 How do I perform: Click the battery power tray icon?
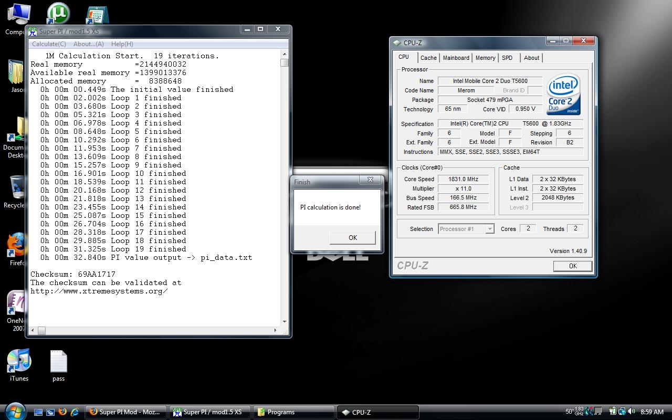coord(613,412)
